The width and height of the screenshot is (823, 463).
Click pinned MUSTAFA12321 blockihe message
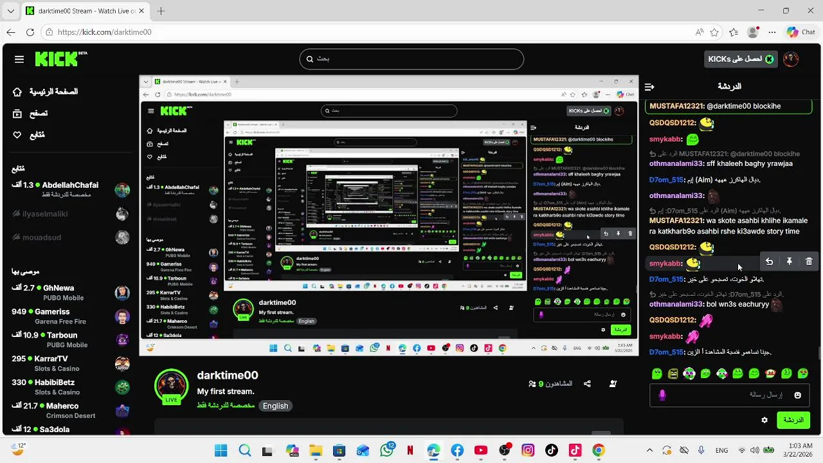click(x=729, y=106)
